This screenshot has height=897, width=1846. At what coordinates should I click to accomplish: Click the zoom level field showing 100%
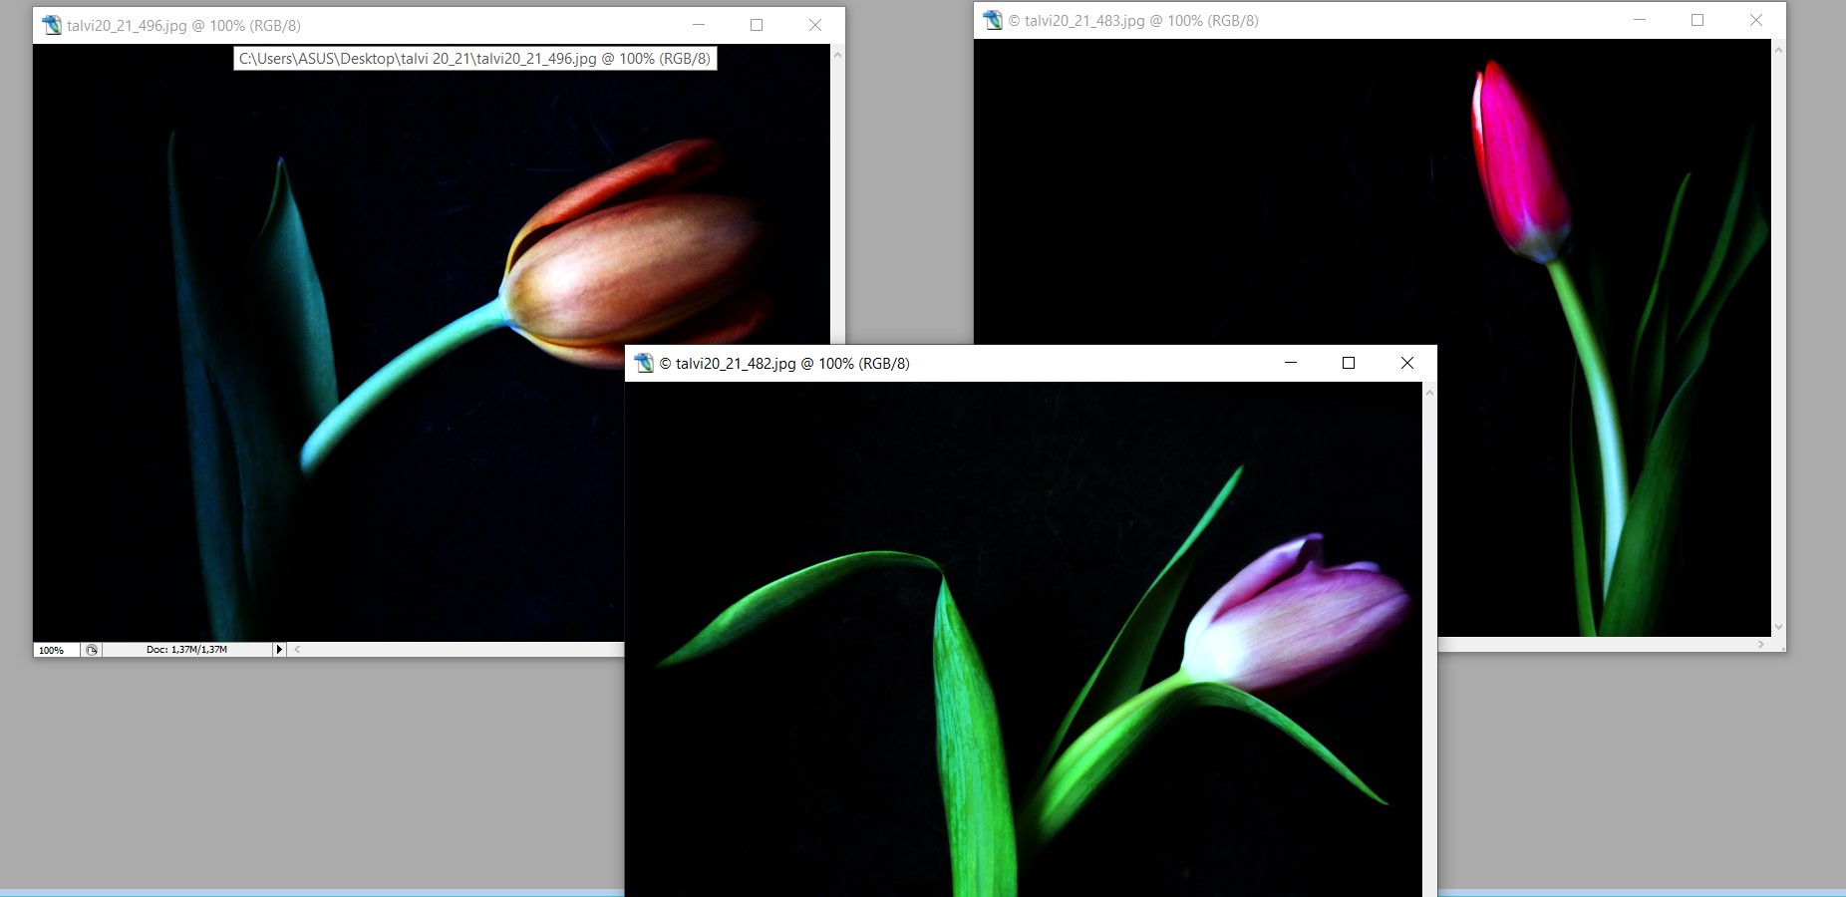click(x=55, y=649)
